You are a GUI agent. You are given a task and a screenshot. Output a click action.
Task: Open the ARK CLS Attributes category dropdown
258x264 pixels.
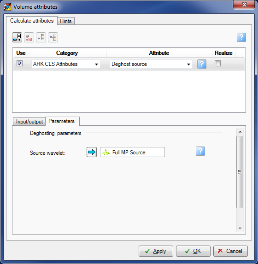click(x=66, y=64)
